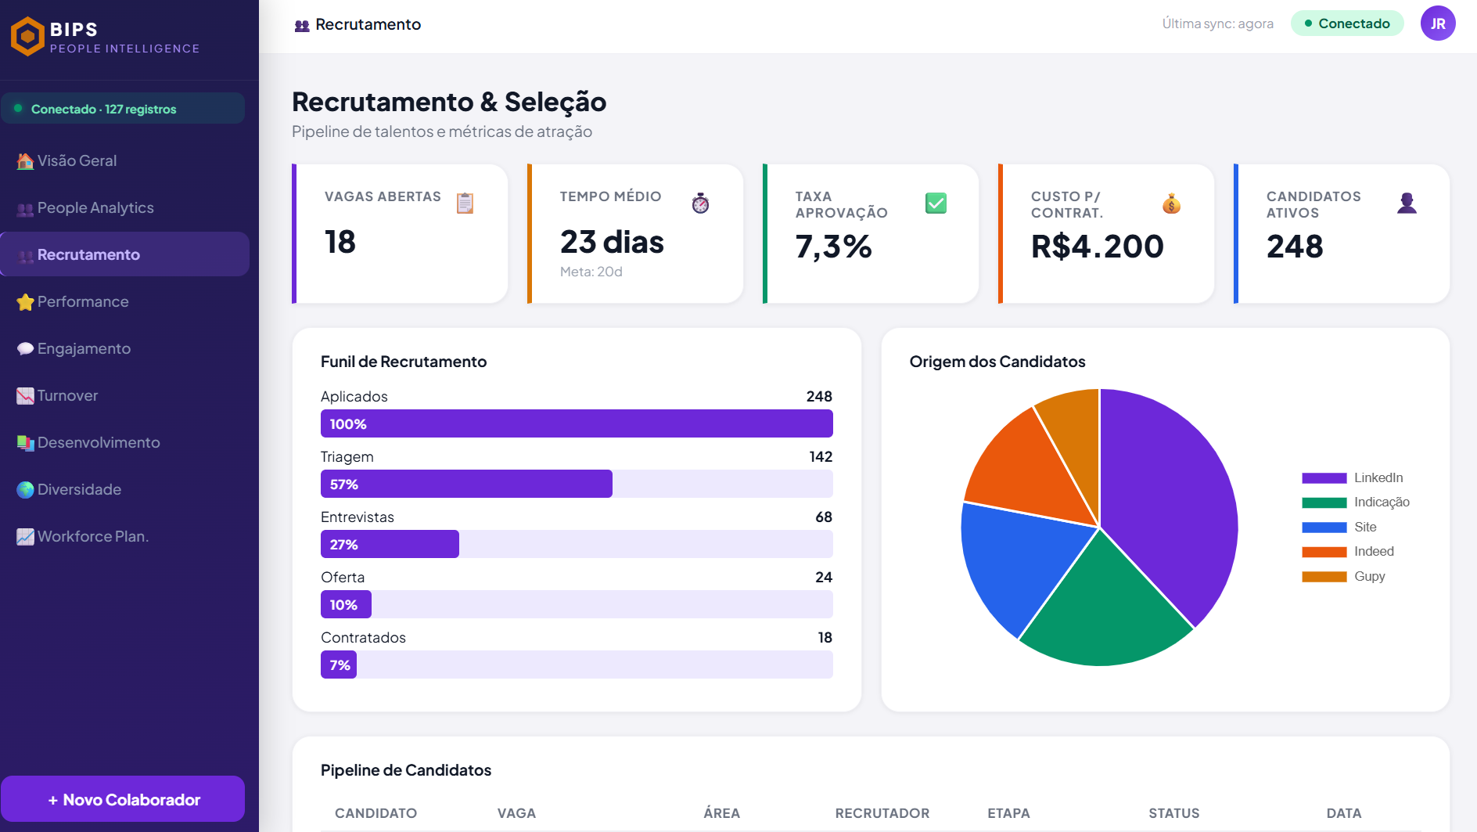This screenshot has height=832, width=1477.
Task: Click the Contratados 7% funnel bar
Action: point(339,665)
